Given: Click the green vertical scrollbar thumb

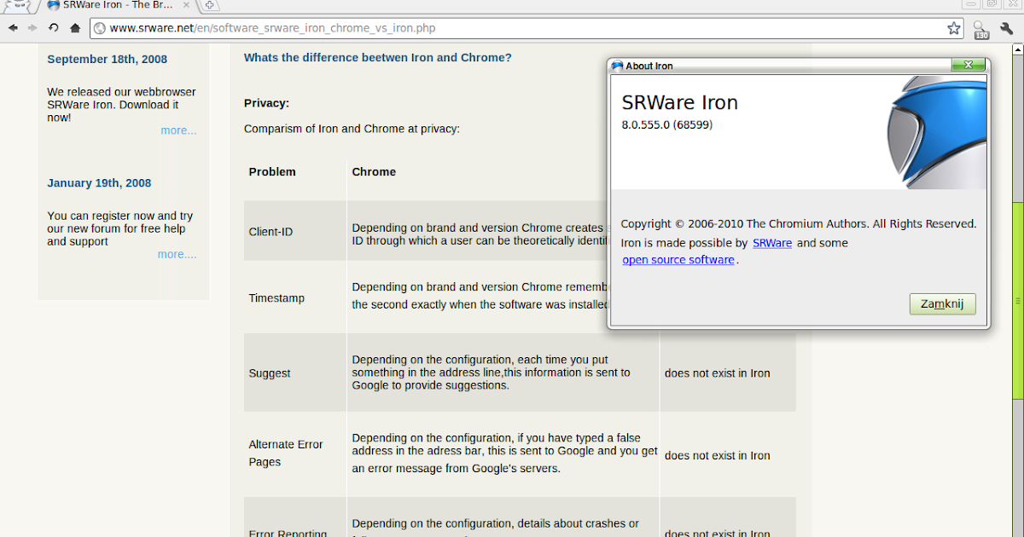Looking at the screenshot, I should pos(1018,302).
